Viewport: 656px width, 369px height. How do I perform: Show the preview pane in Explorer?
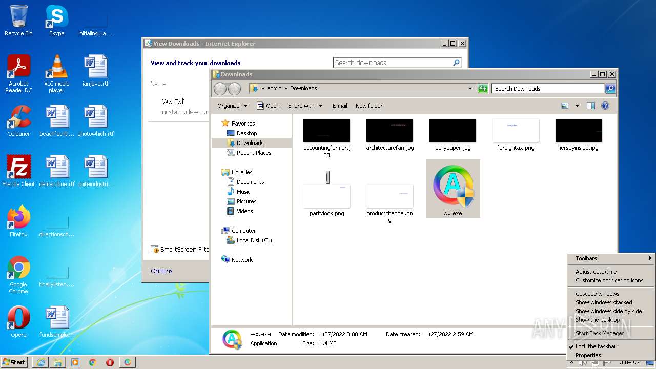pyautogui.click(x=590, y=106)
